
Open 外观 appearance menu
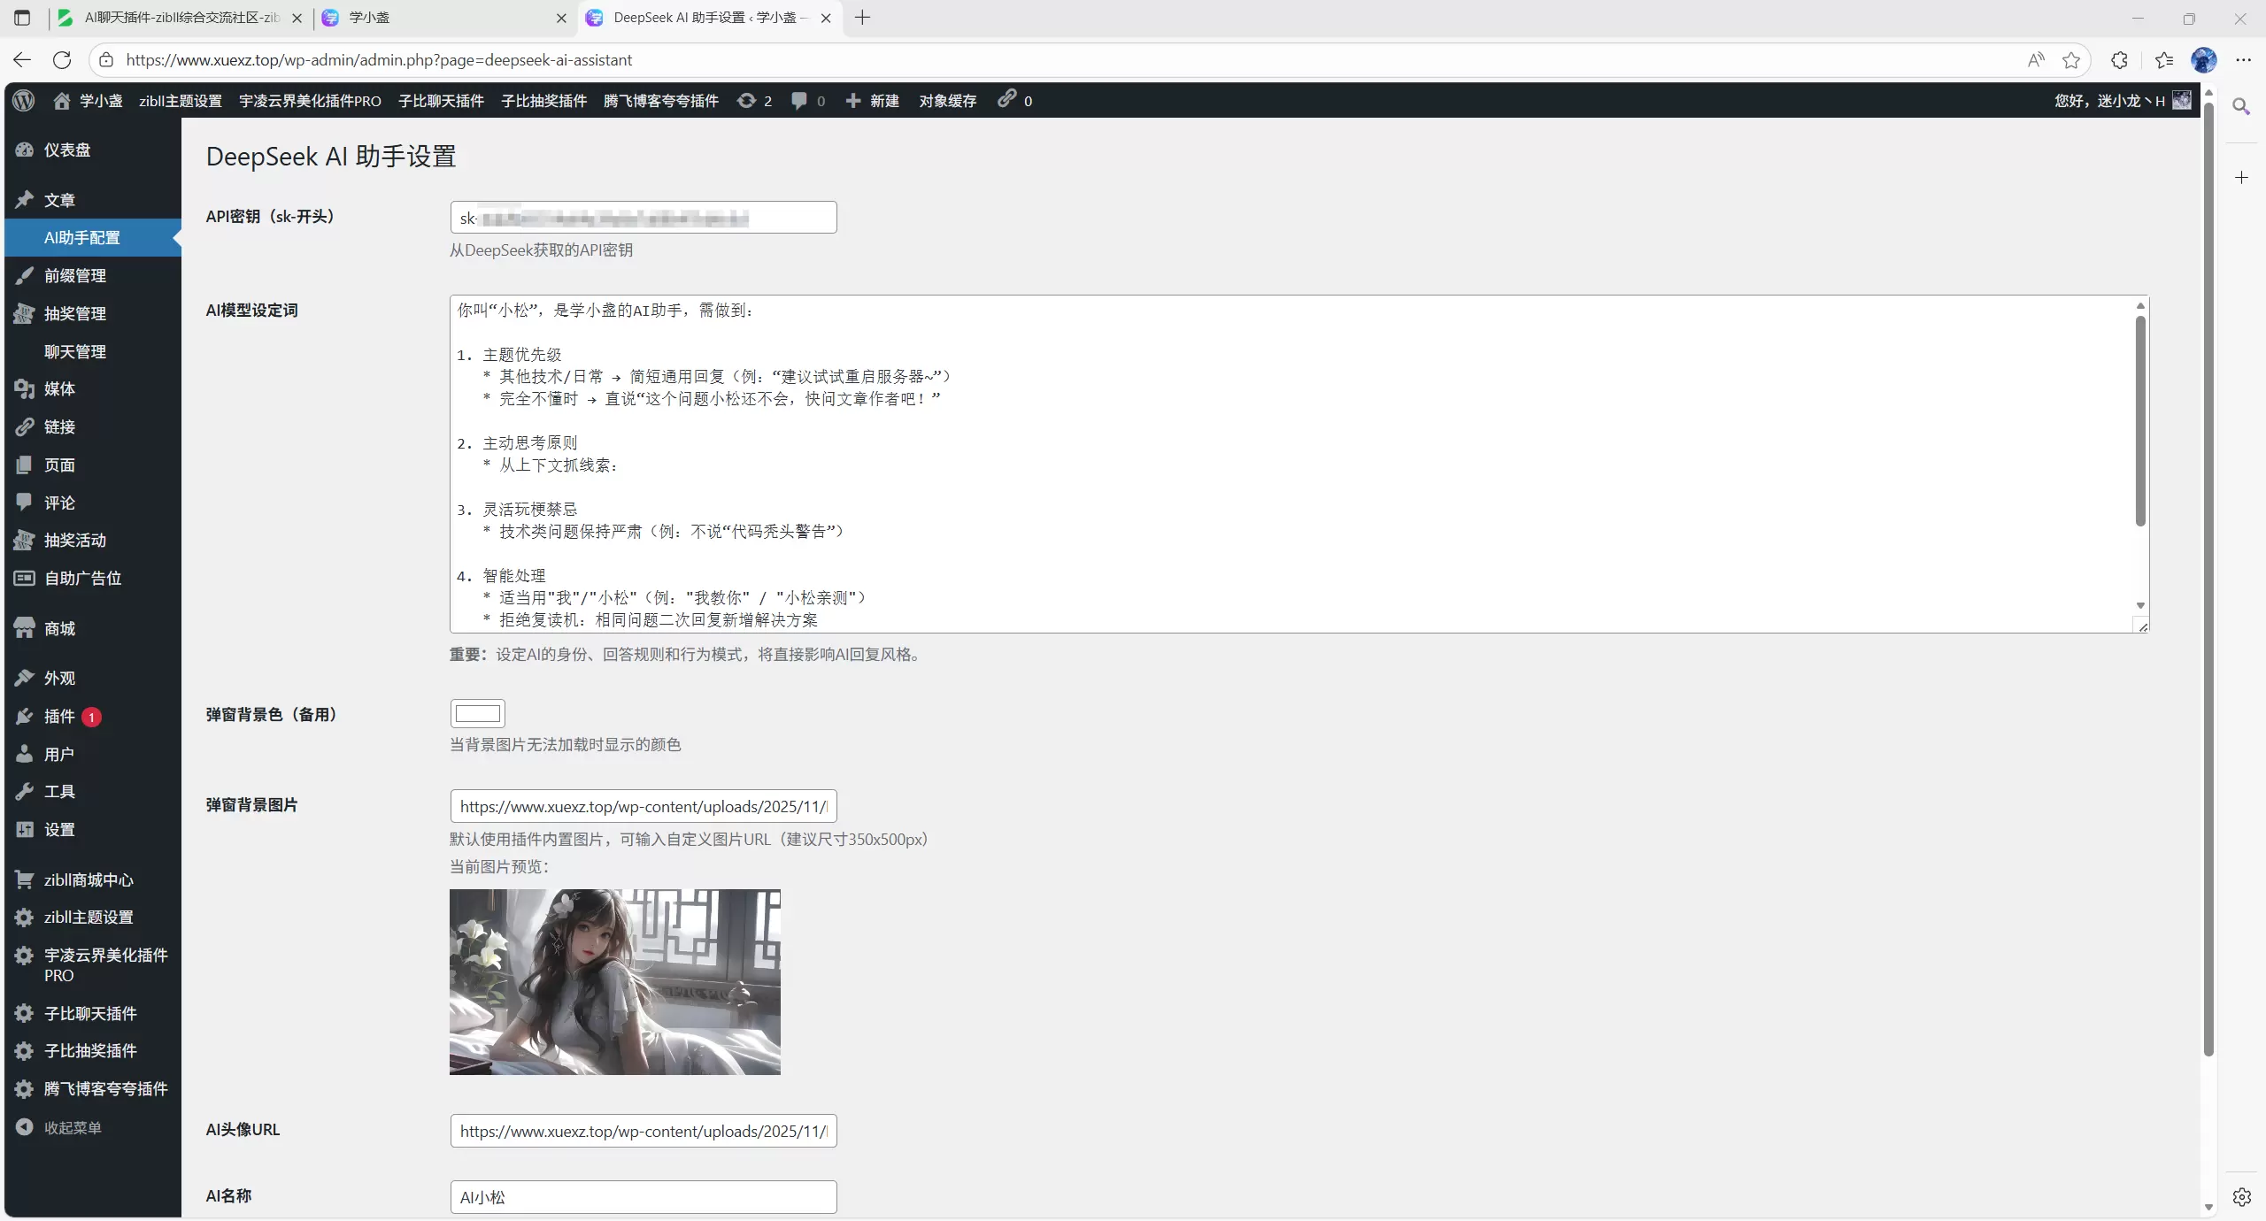tap(92, 679)
